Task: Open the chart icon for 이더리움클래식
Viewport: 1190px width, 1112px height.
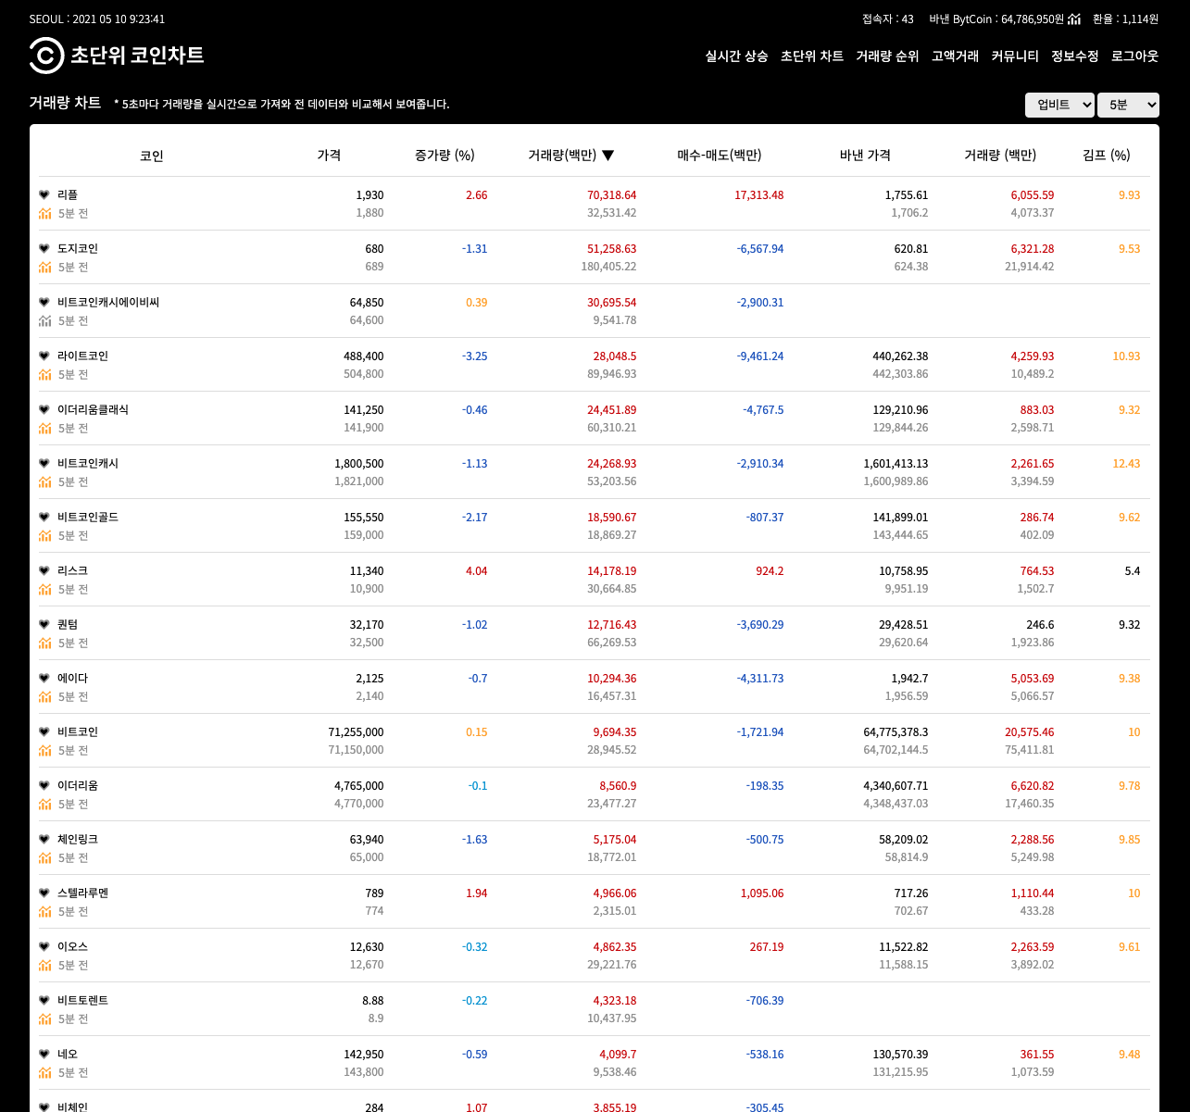Action: click(44, 428)
